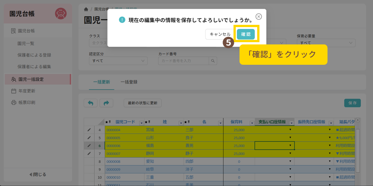Screen dimensions: 373x186
Task: Click the search magnifier next to カード番号
Action: pos(213,61)
